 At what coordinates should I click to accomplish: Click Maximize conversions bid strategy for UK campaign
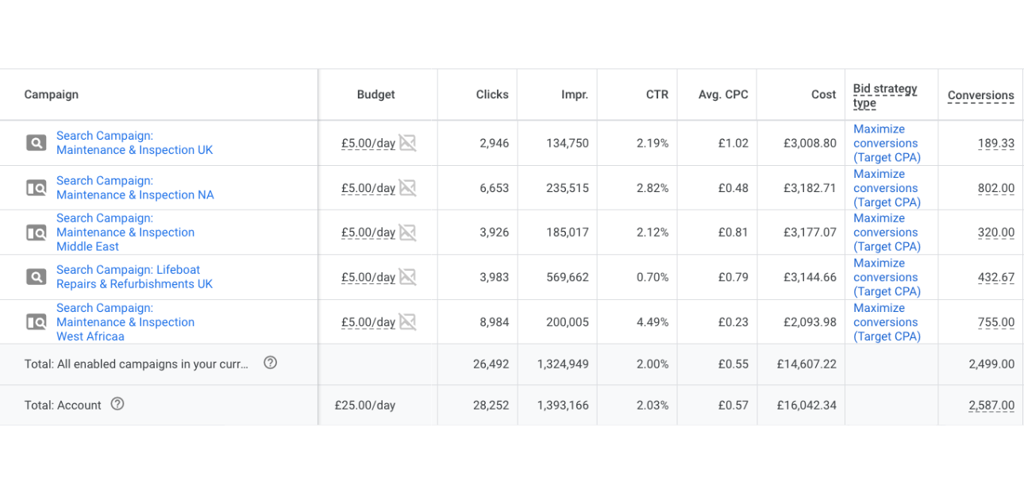[887, 143]
